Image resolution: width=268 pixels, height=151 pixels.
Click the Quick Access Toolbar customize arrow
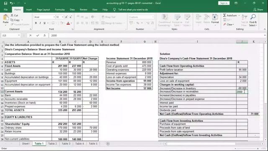pos(25,3)
